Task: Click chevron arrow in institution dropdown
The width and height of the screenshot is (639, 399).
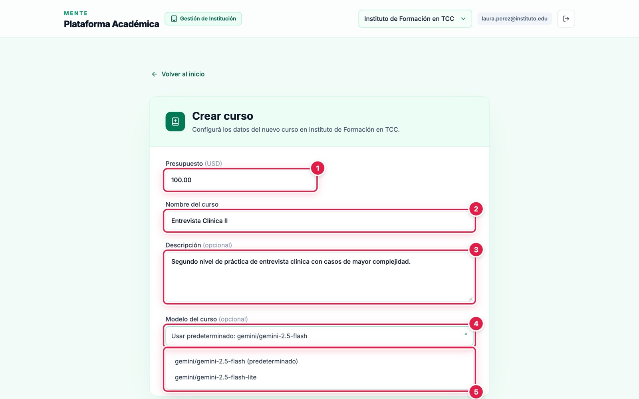Action: pyautogui.click(x=463, y=19)
